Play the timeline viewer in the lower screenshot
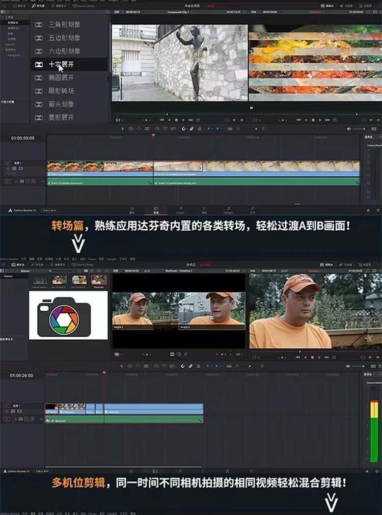 coord(319,358)
